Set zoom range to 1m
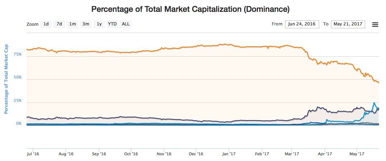Viewport: 386px width, 161px height. pos(73,24)
